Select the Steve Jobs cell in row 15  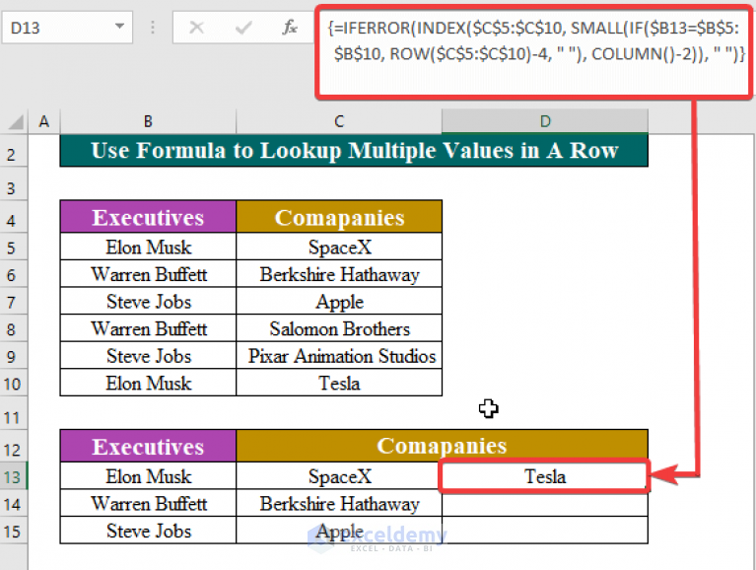(x=148, y=531)
